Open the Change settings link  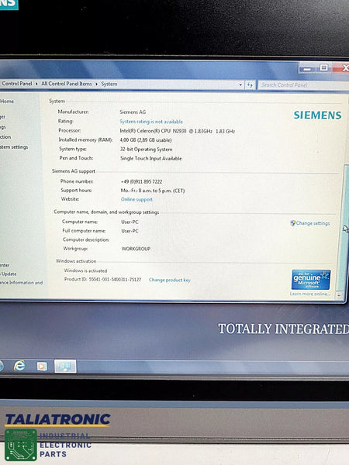[313, 223]
